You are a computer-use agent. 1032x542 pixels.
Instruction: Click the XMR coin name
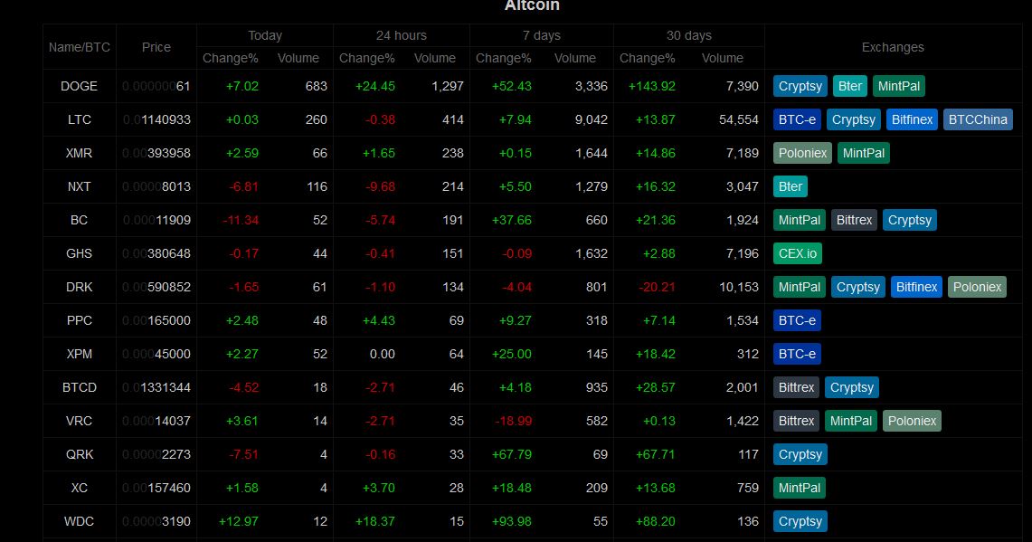click(79, 154)
